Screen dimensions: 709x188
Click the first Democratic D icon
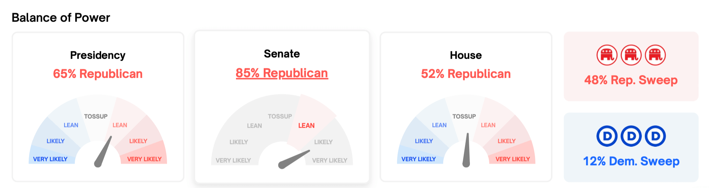(x=607, y=136)
